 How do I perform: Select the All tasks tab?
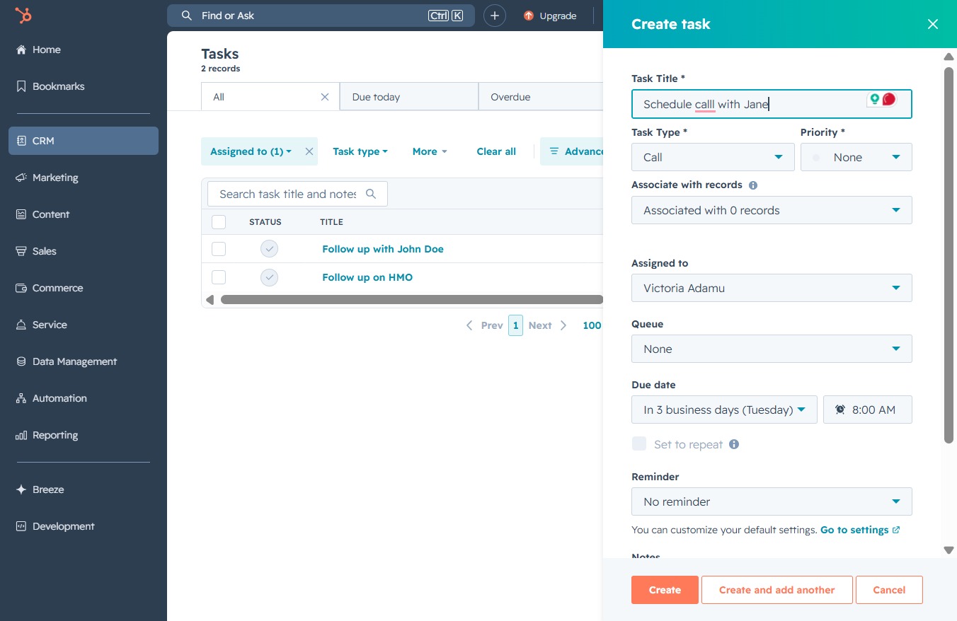point(270,97)
